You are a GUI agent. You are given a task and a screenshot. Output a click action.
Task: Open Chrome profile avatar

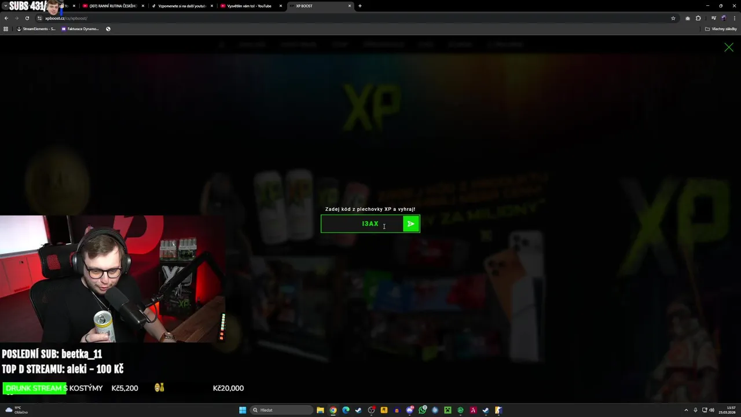point(723,18)
